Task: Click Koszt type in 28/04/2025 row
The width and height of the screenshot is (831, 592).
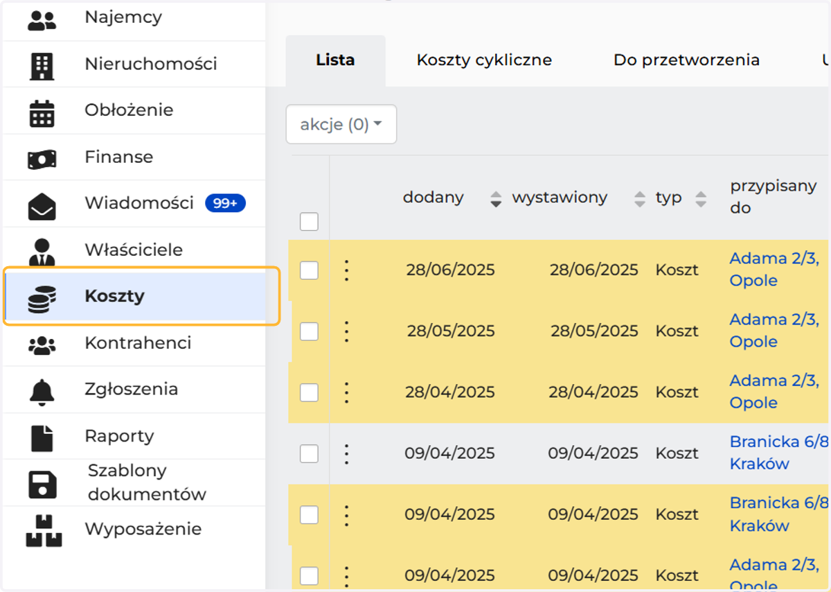Action: (677, 392)
